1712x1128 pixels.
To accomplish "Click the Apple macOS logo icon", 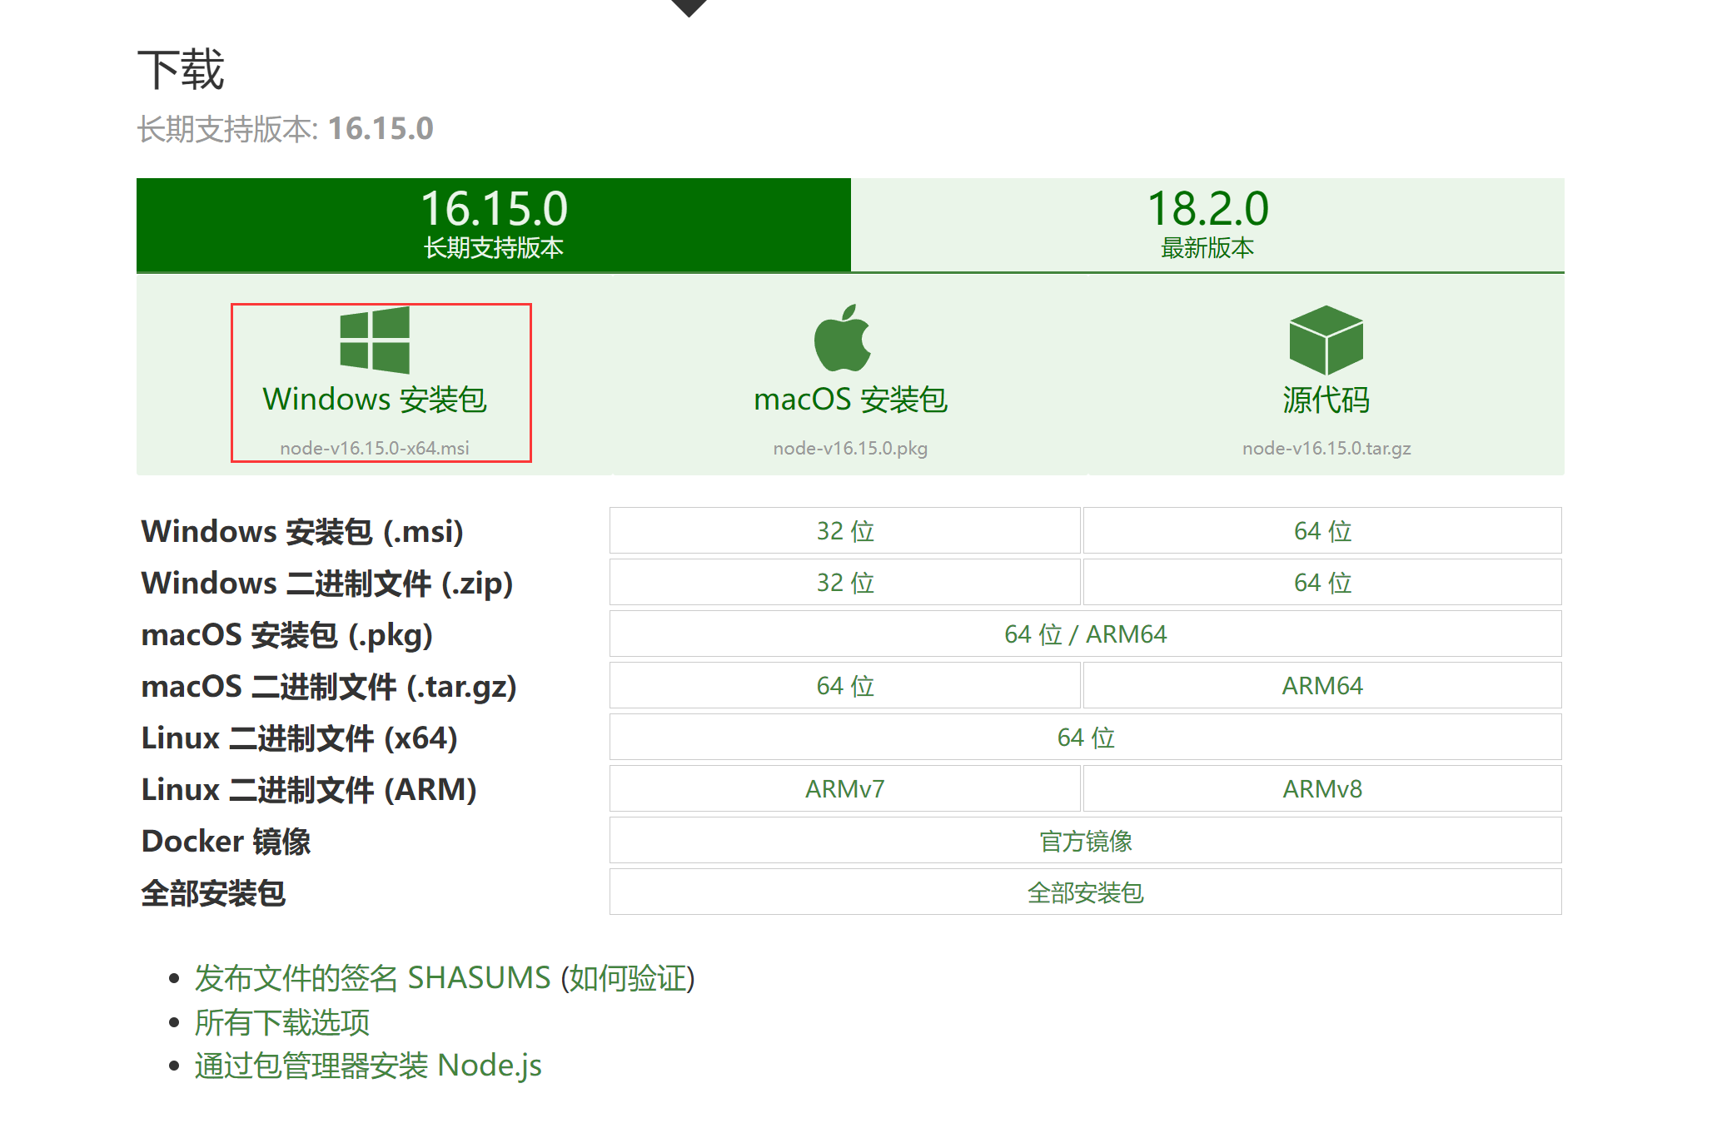I will click(x=842, y=338).
